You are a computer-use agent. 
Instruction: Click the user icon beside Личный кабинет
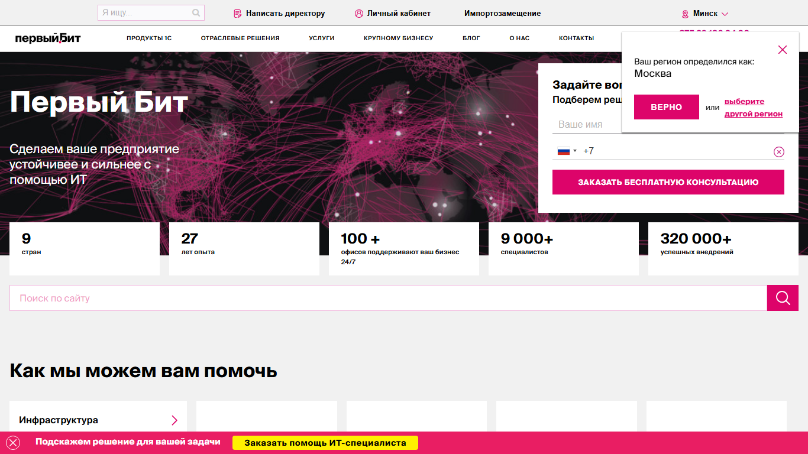pos(359,14)
